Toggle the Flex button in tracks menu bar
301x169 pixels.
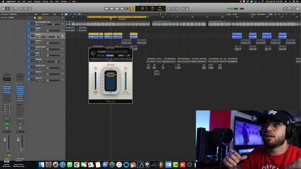[74, 14]
